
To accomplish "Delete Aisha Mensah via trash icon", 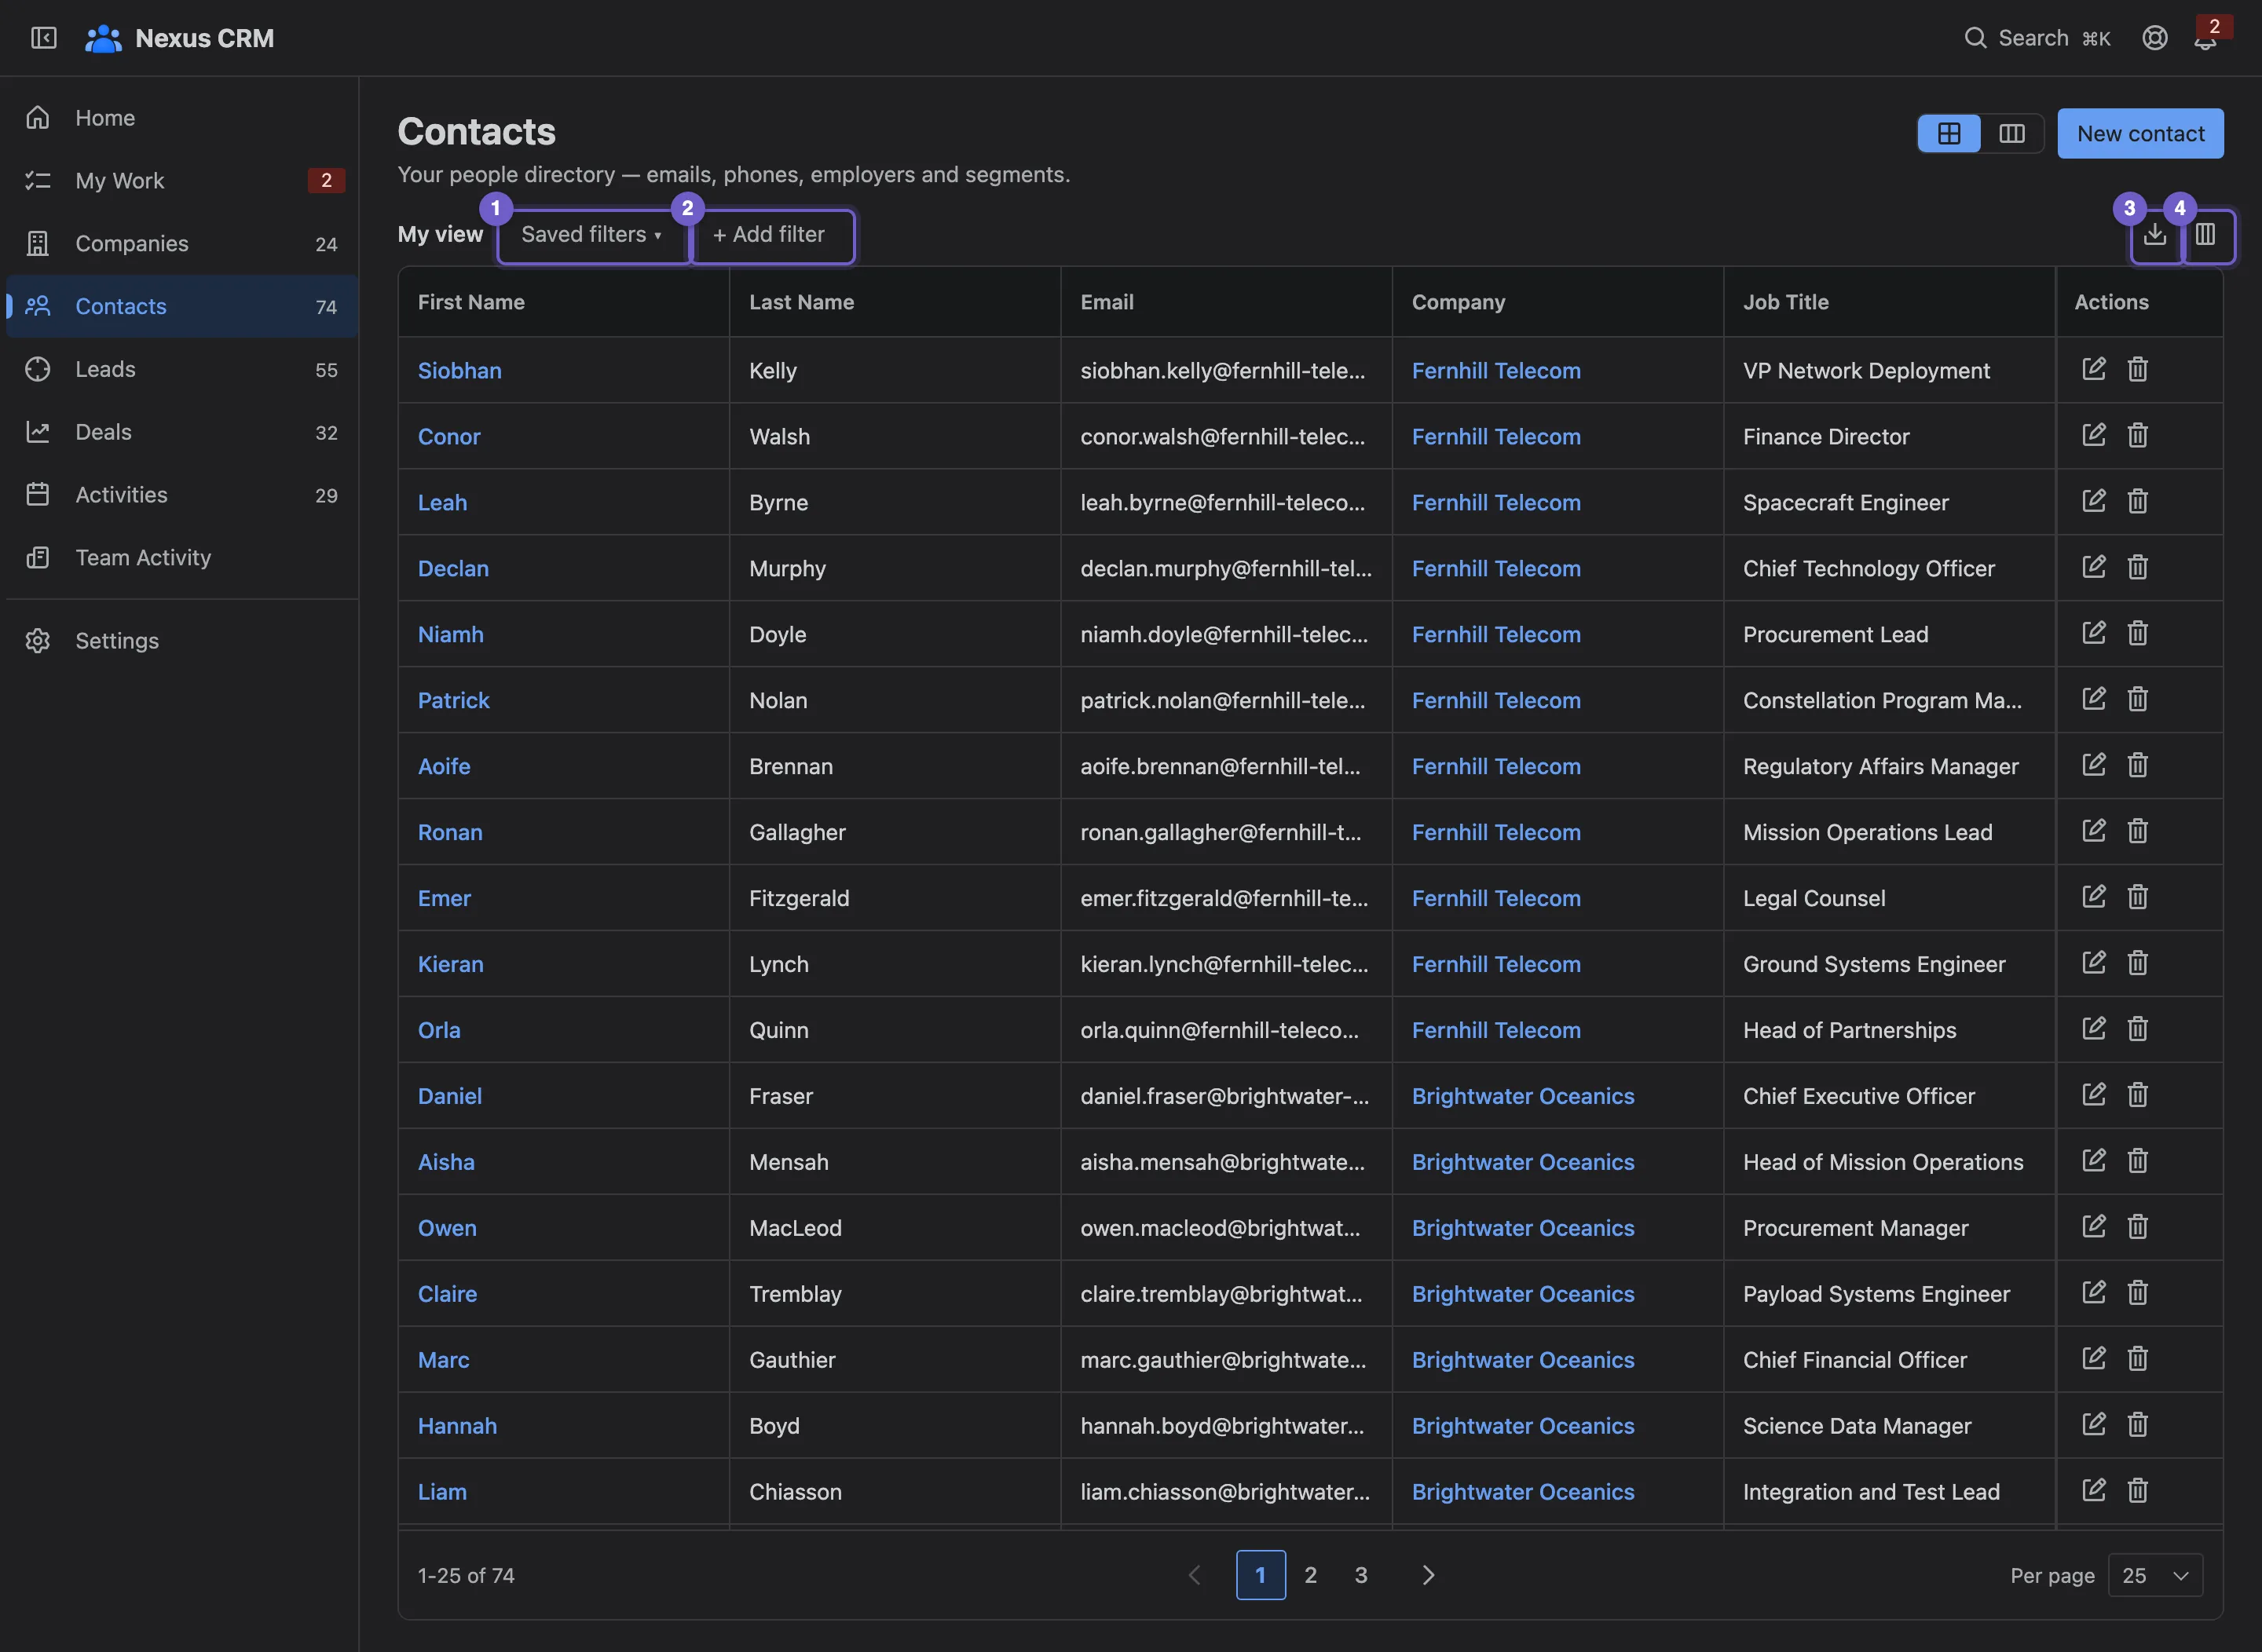I will click(2137, 1161).
